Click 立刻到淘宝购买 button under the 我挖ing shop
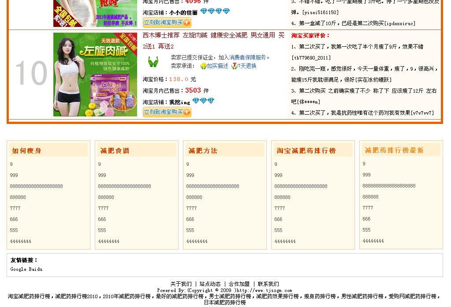This screenshot has height=307, width=451. (167, 112)
